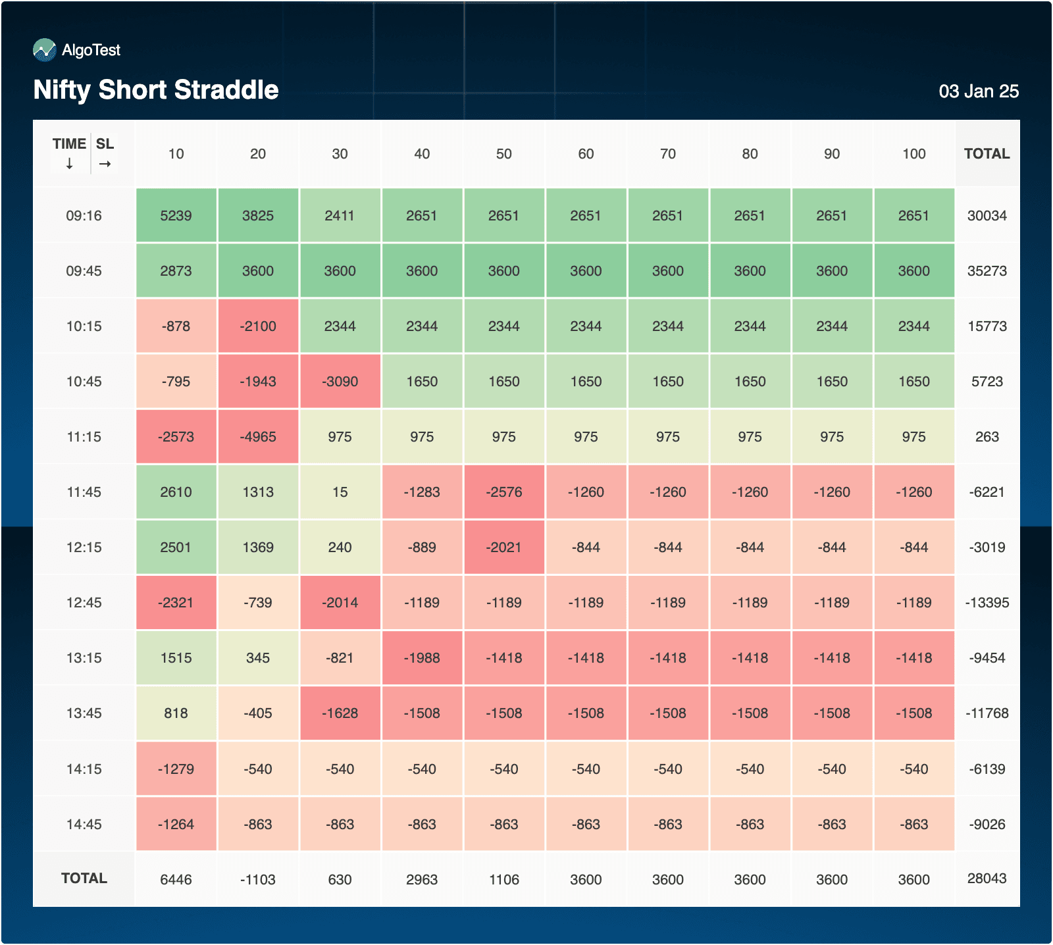1053x945 pixels.
Task: Click the Nifty Short Straddle title
Action: pyautogui.click(x=156, y=90)
